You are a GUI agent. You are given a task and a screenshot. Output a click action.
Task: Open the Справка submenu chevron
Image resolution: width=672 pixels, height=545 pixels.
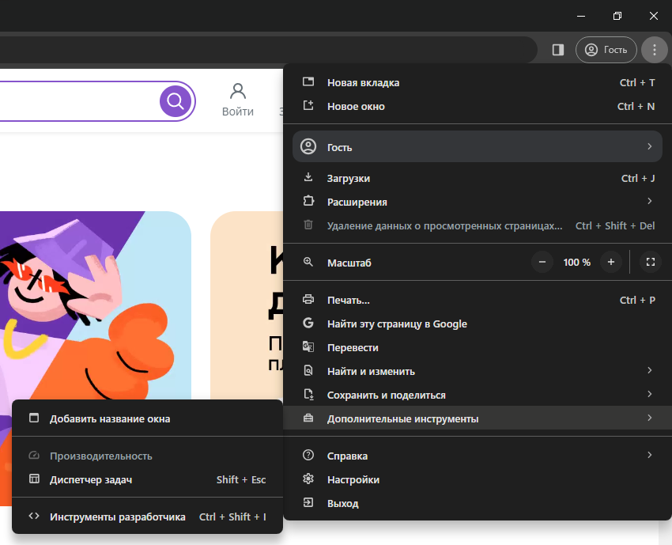(650, 455)
